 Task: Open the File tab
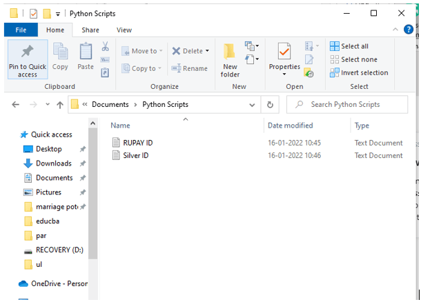21,30
